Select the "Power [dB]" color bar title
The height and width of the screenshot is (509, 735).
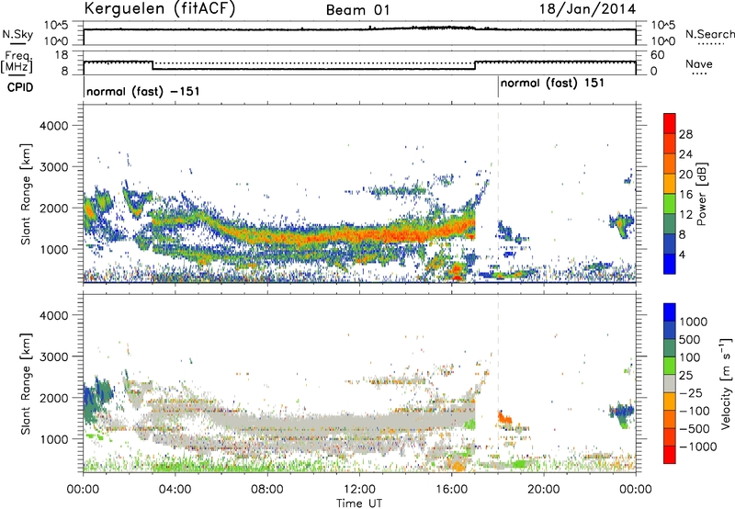[701, 194]
